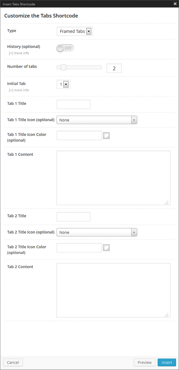The image size is (179, 370).
Task: Open the color picker for Tab 1 icon color
Action: (106, 135)
